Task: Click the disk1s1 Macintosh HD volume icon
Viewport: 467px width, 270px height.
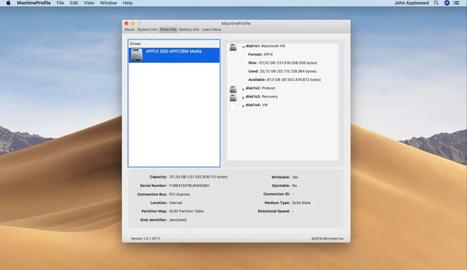Action: pyautogui.click(x=233, y=47)
